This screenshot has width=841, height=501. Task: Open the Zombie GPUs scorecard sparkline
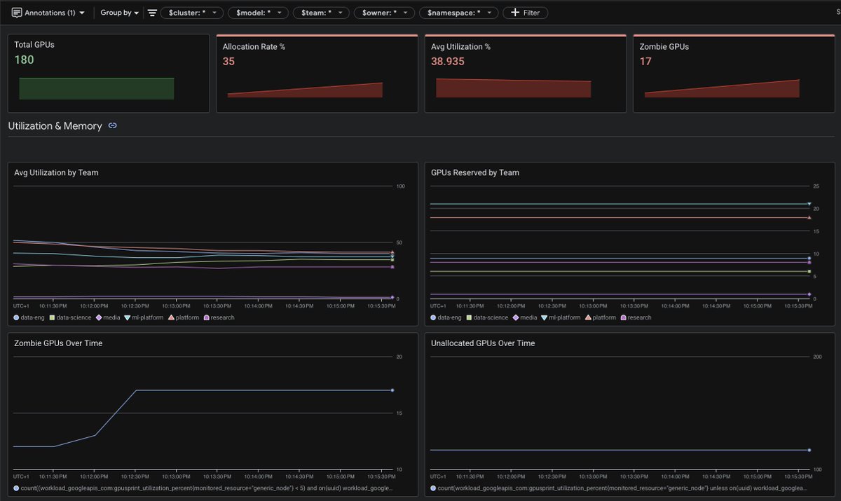click(722, 88)
